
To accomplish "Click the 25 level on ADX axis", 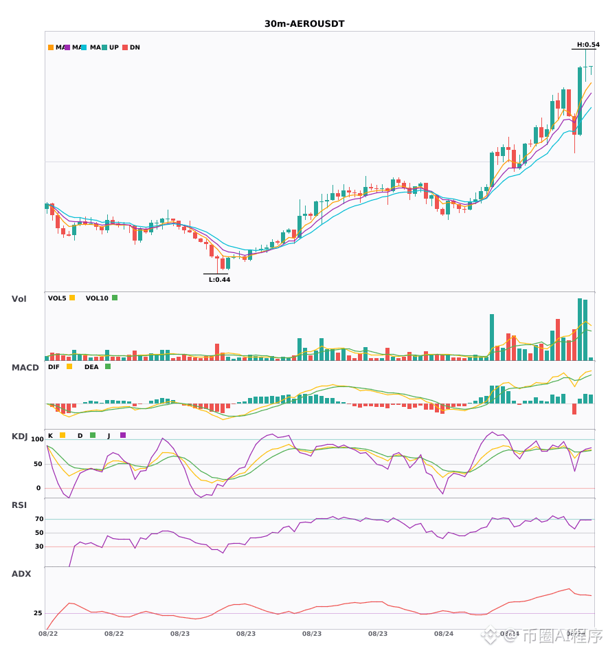I will (38, 613).
